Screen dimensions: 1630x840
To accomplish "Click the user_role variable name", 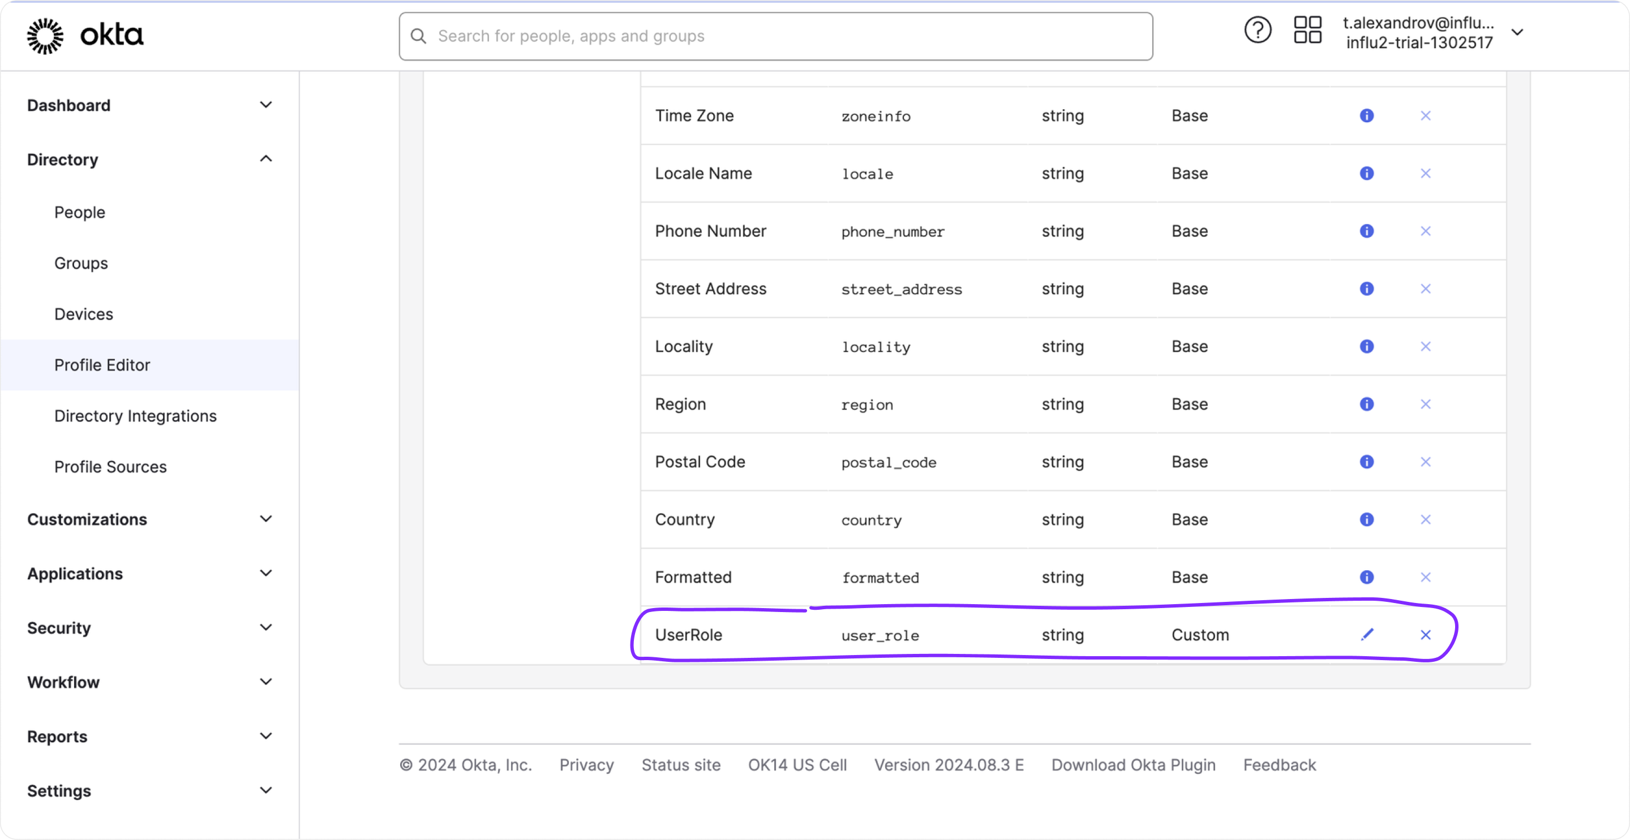I will [880, 635].
